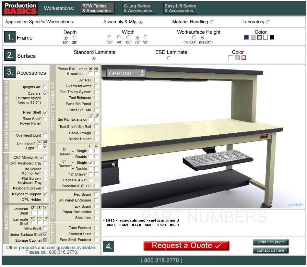Click the Request a Quote button
This screenshot has height=267, width=307.
click(x=186, y=246)
